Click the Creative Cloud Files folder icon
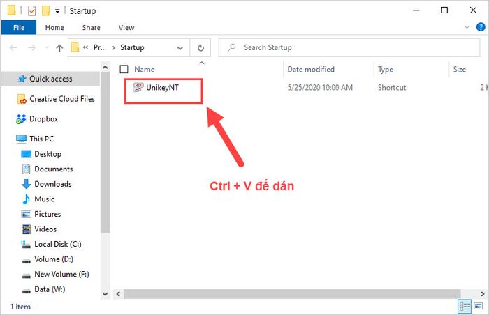Screen dimensions: 489x315 22,99
